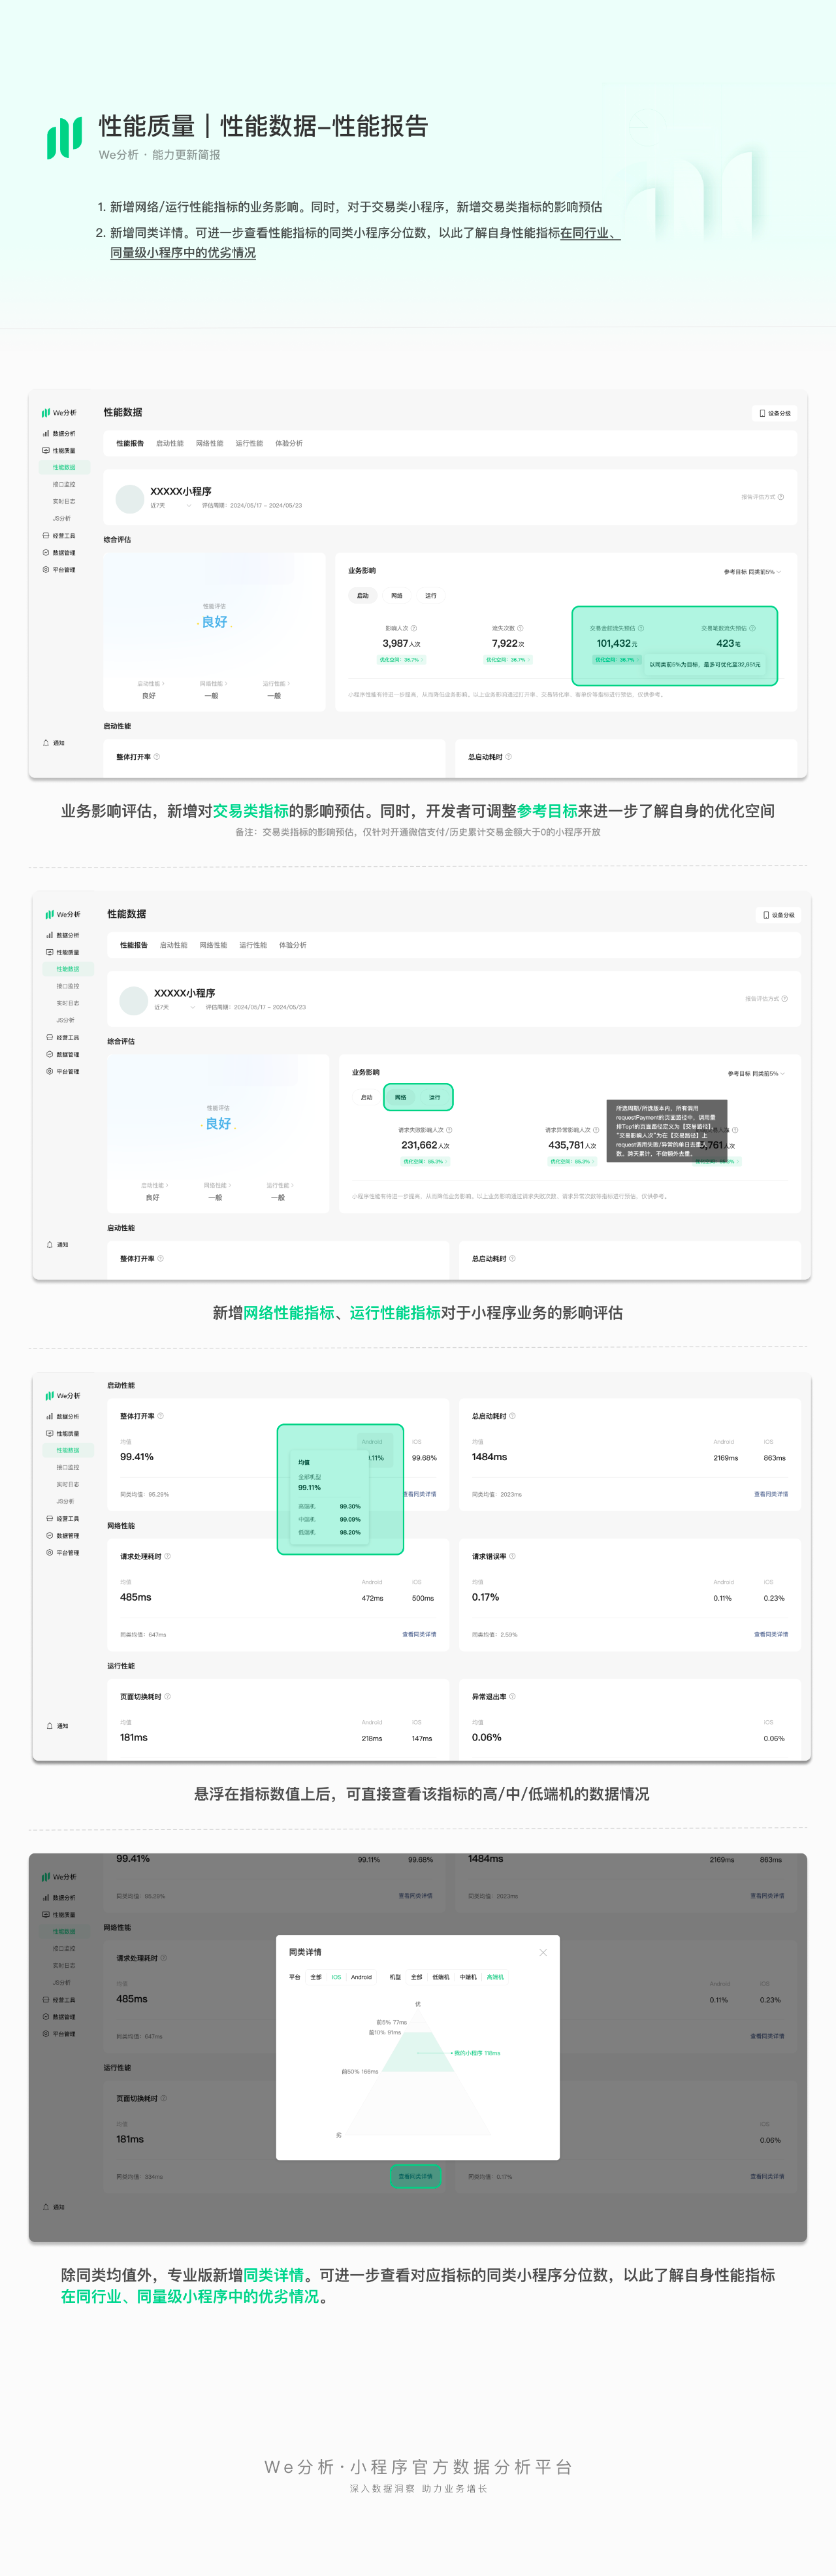This screenshot has width=836, height=2576.
Task: Choose 低端机 model in the 同类详情 dialog
Action: pyautogui.click(x=441, y=1977)
